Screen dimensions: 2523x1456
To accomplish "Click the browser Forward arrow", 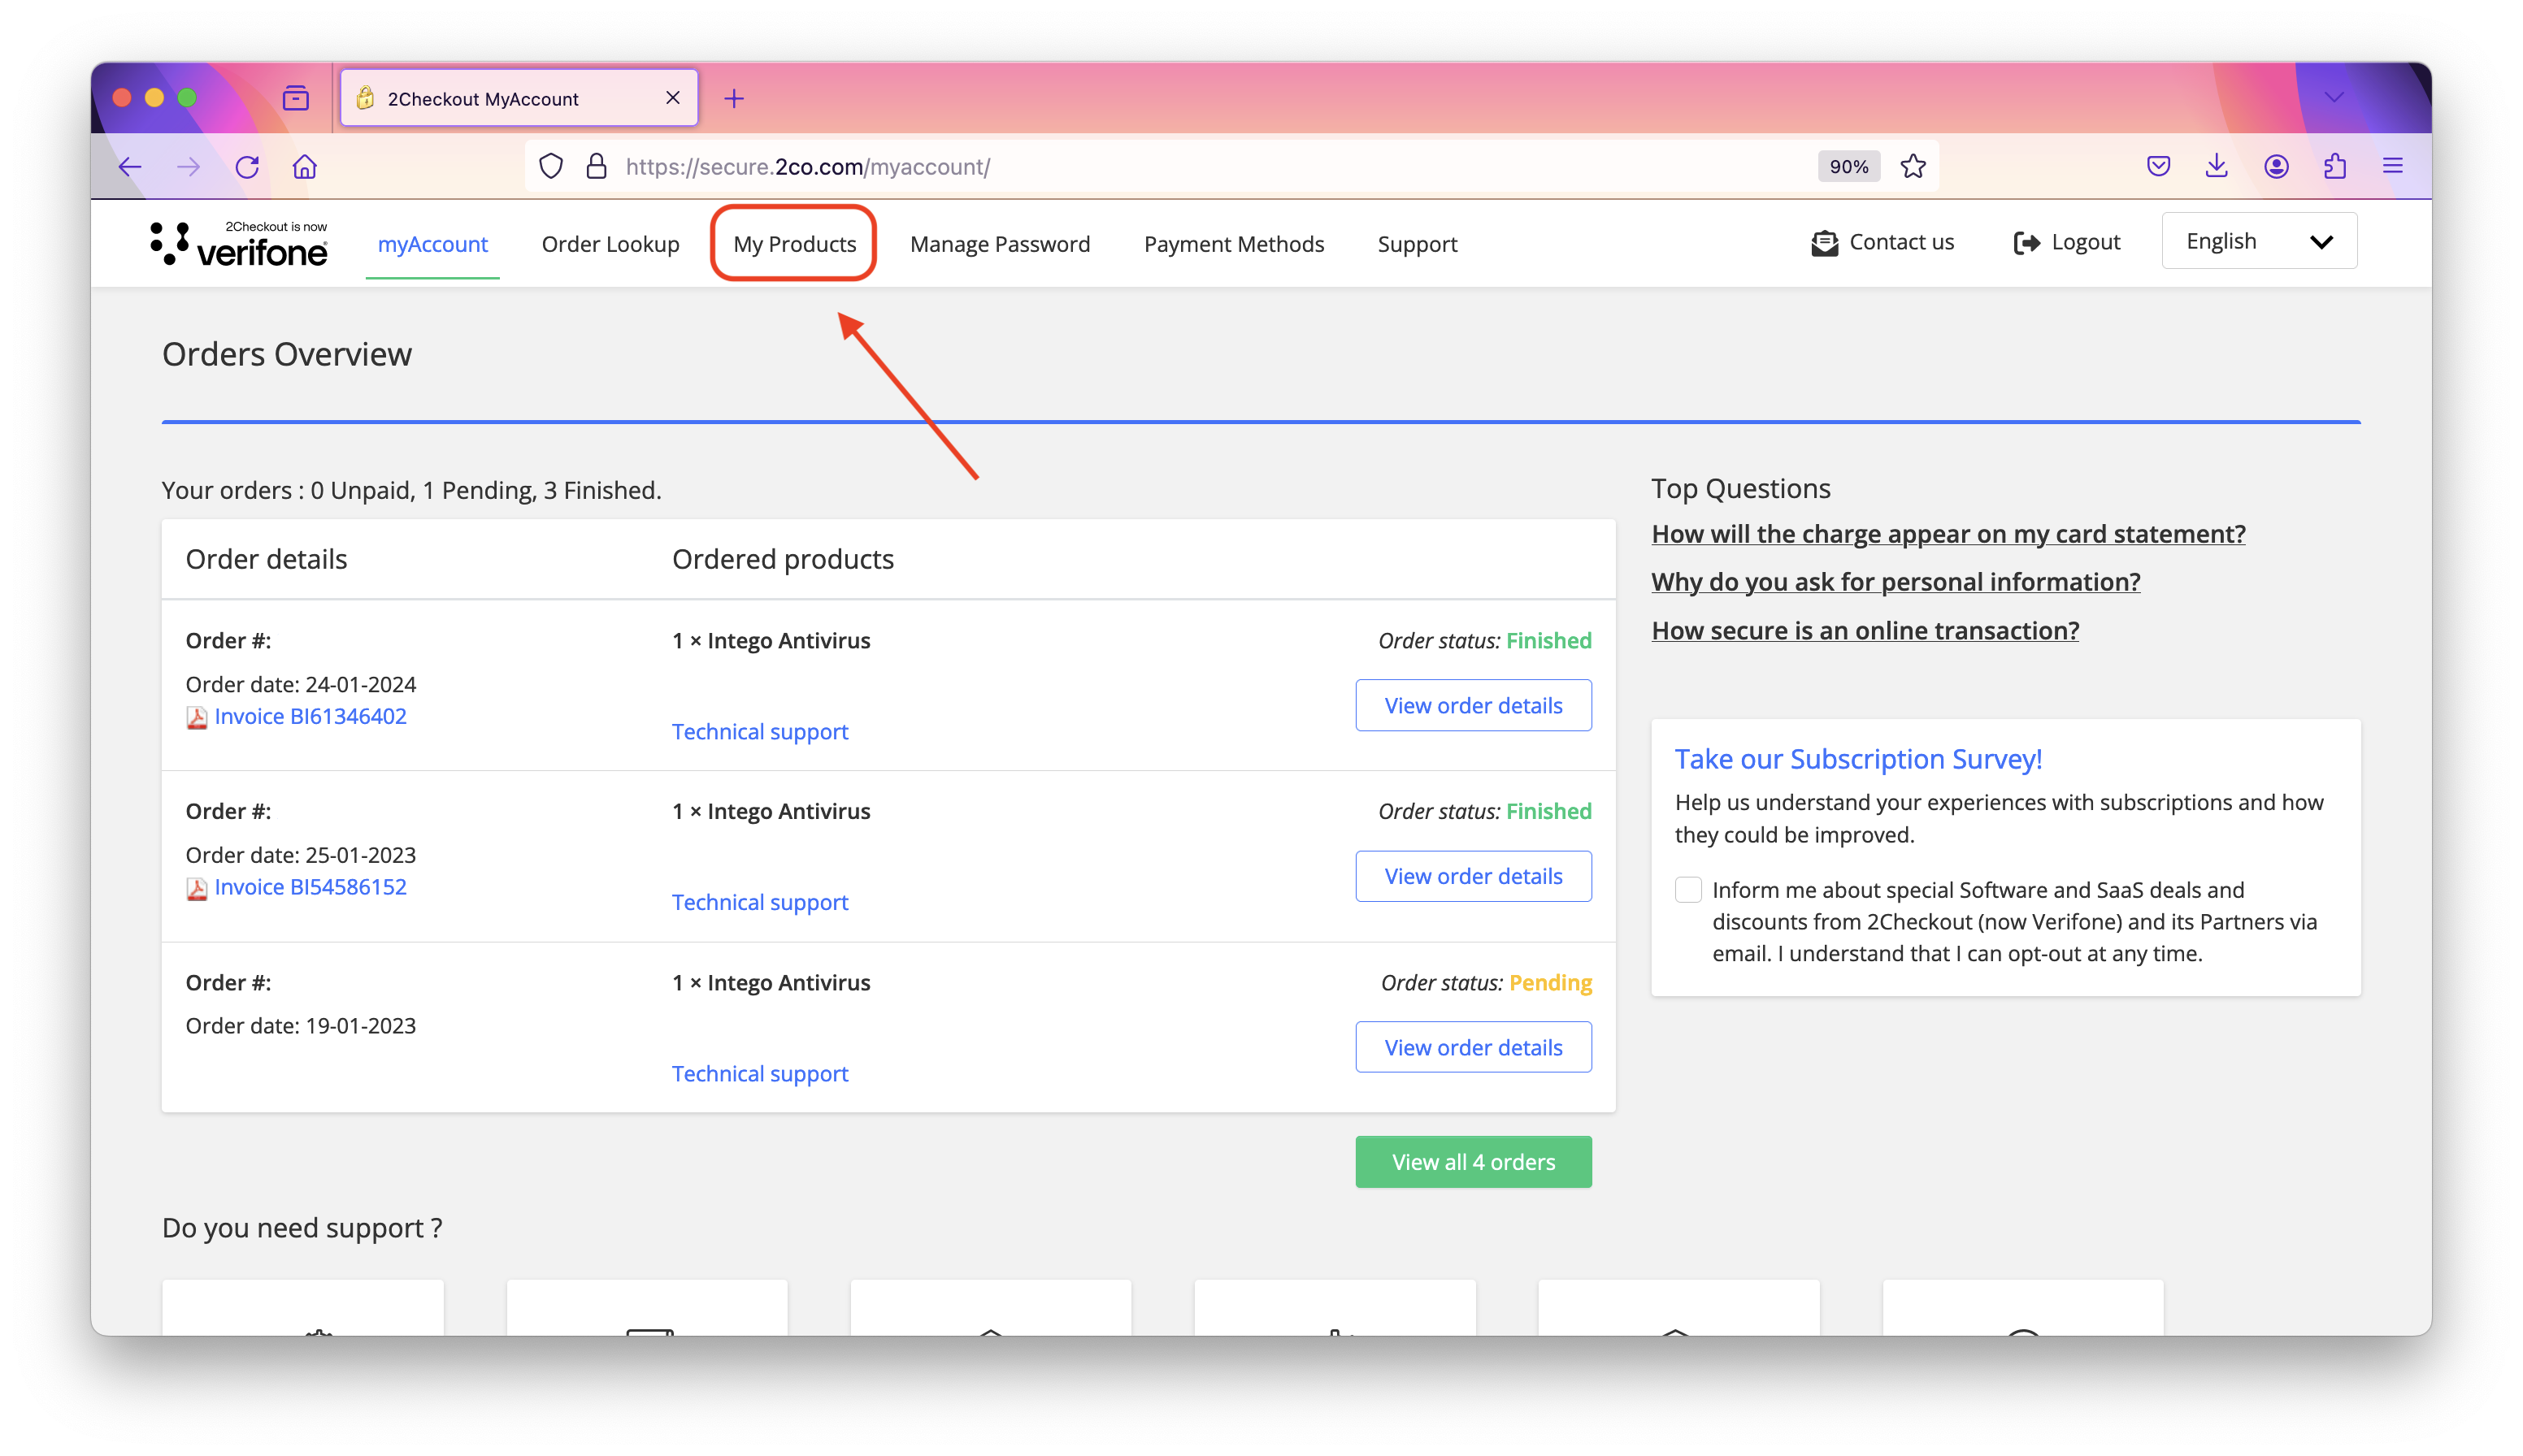I will [188, 167].
